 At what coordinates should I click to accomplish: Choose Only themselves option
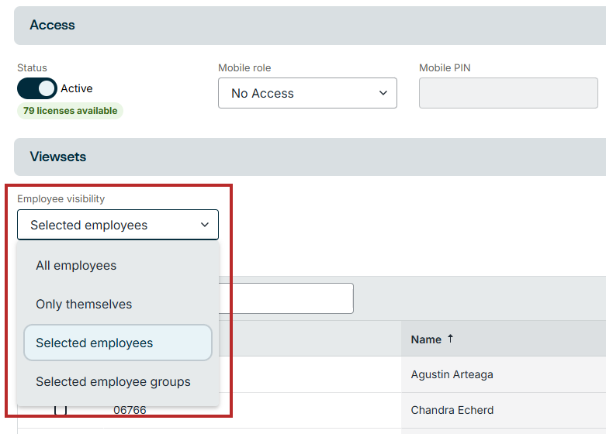[118, 305]
